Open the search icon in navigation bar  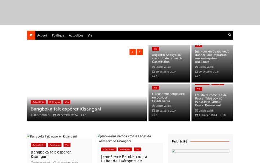point(230,35)
